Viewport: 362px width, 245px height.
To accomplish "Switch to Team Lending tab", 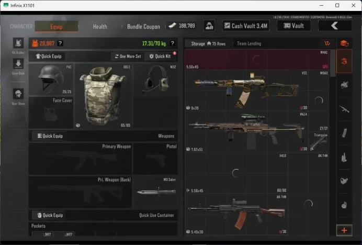I will [x=249, y=43].
